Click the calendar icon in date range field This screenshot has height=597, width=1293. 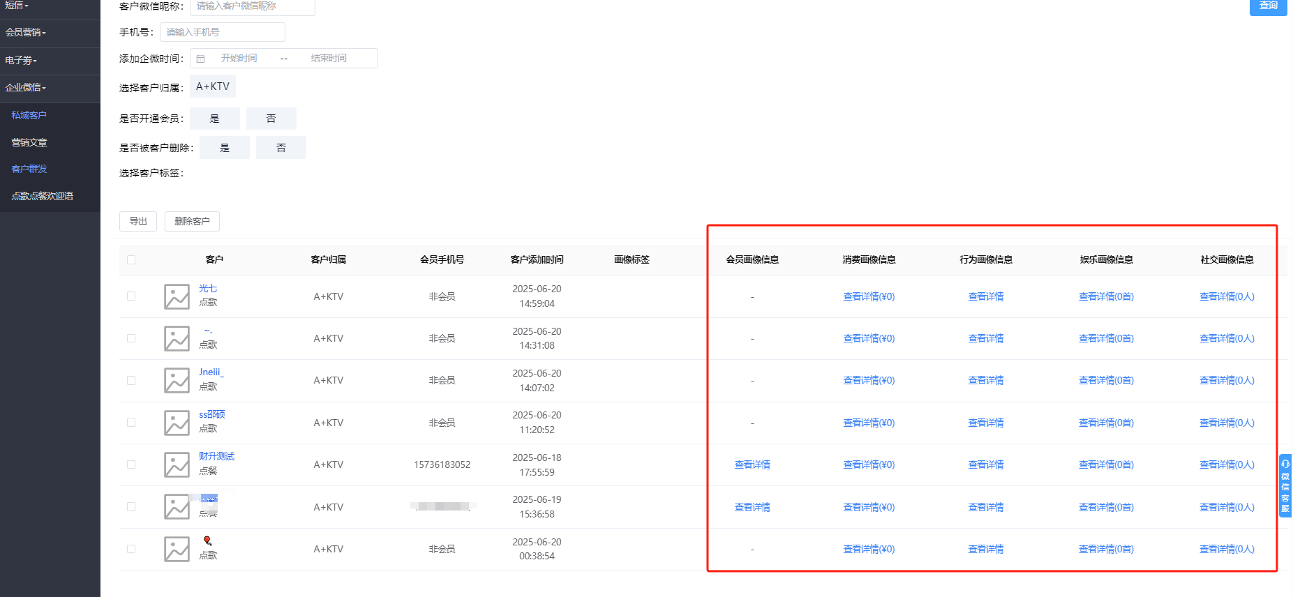click(201, 59)
